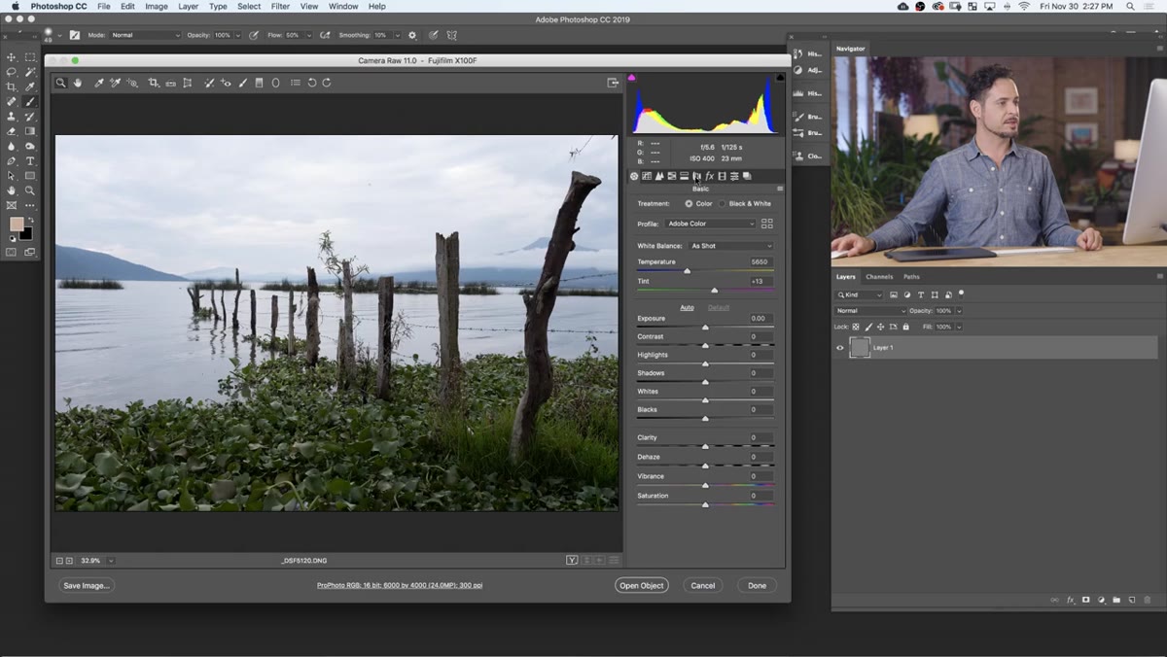Select the Adjustment Brush in Camera Raw
Viewport: 1167px width, 657px height.
click(x=243, y=83)
